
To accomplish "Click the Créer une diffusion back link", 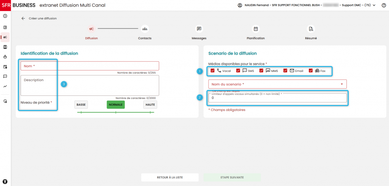I will [x=43, y=18].
